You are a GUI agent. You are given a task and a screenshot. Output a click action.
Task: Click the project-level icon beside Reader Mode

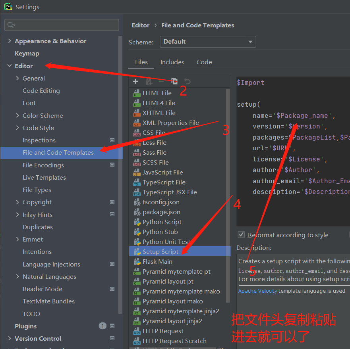click(112, 289)
